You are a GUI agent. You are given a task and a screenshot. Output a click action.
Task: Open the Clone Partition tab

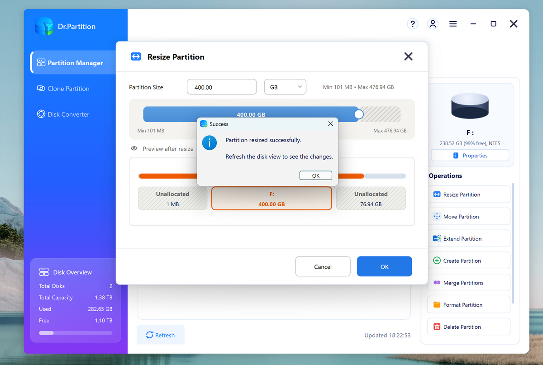point(69,88)
